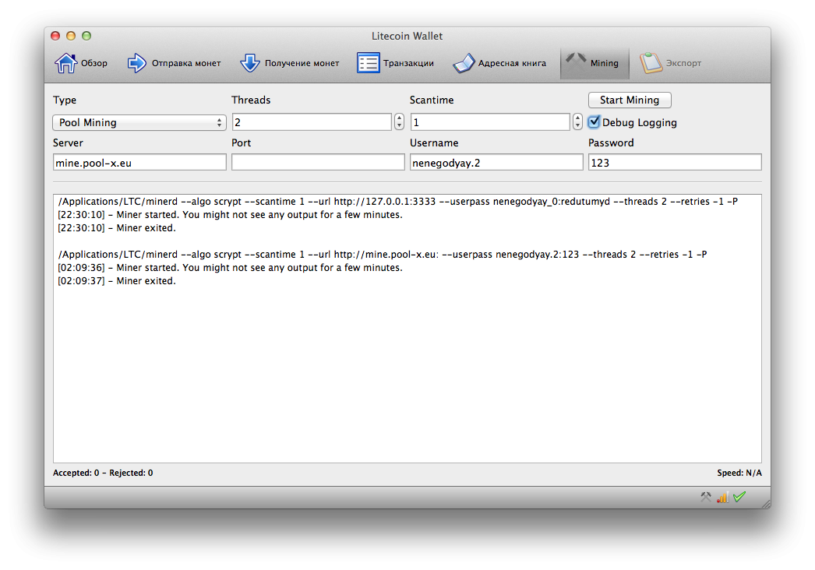Viewport: 815px width, 570px height.
Task: Click the Username field nenegodyay.2
Action: tap(496, 162)
